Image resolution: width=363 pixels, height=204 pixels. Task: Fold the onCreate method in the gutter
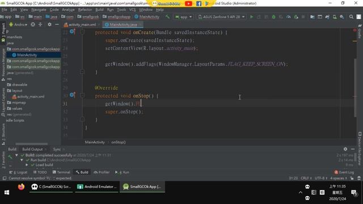[82, 32]
